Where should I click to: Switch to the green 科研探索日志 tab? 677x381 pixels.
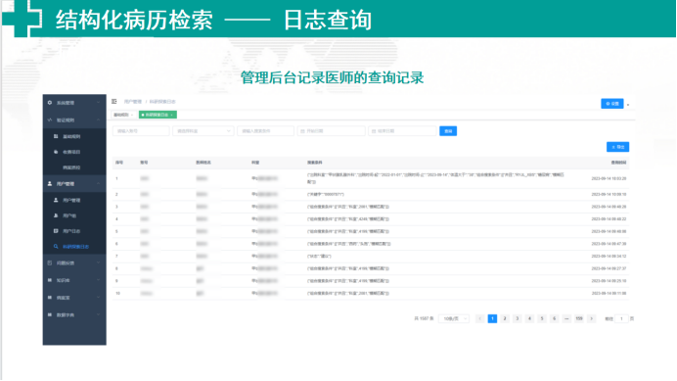tap(158, 115)
